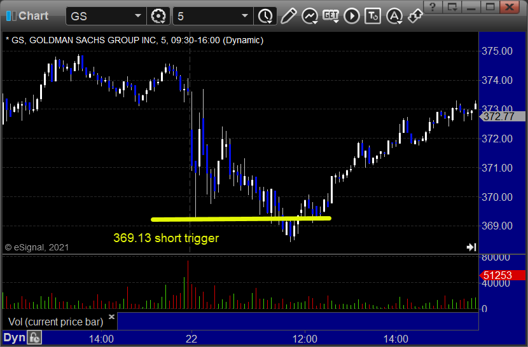Screen dimensions: 528x347
Task: Start bar replay with play icon
Action: (352, 16)
